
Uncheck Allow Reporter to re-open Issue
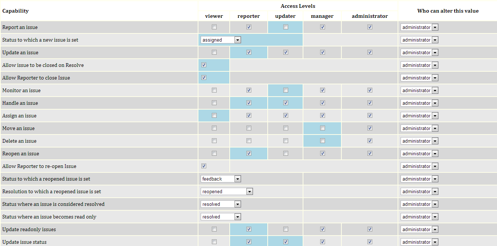pyautogui.click(x=204, y=166)
